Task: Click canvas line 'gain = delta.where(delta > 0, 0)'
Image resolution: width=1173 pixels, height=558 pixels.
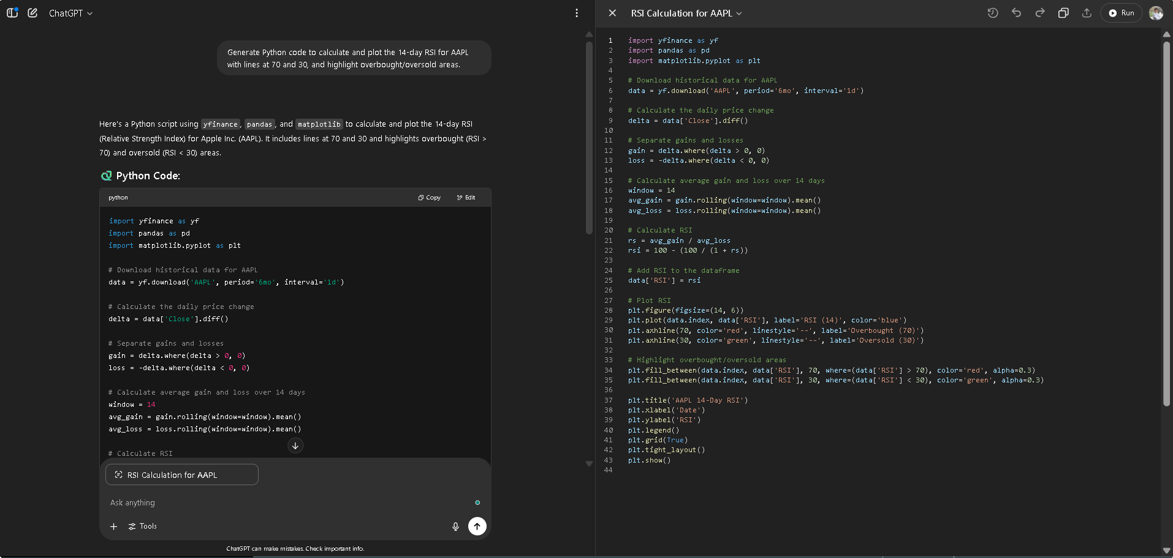Action: 696,151
